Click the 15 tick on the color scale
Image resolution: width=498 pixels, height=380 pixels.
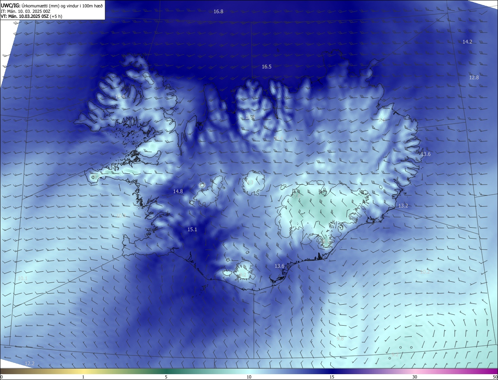332,377
